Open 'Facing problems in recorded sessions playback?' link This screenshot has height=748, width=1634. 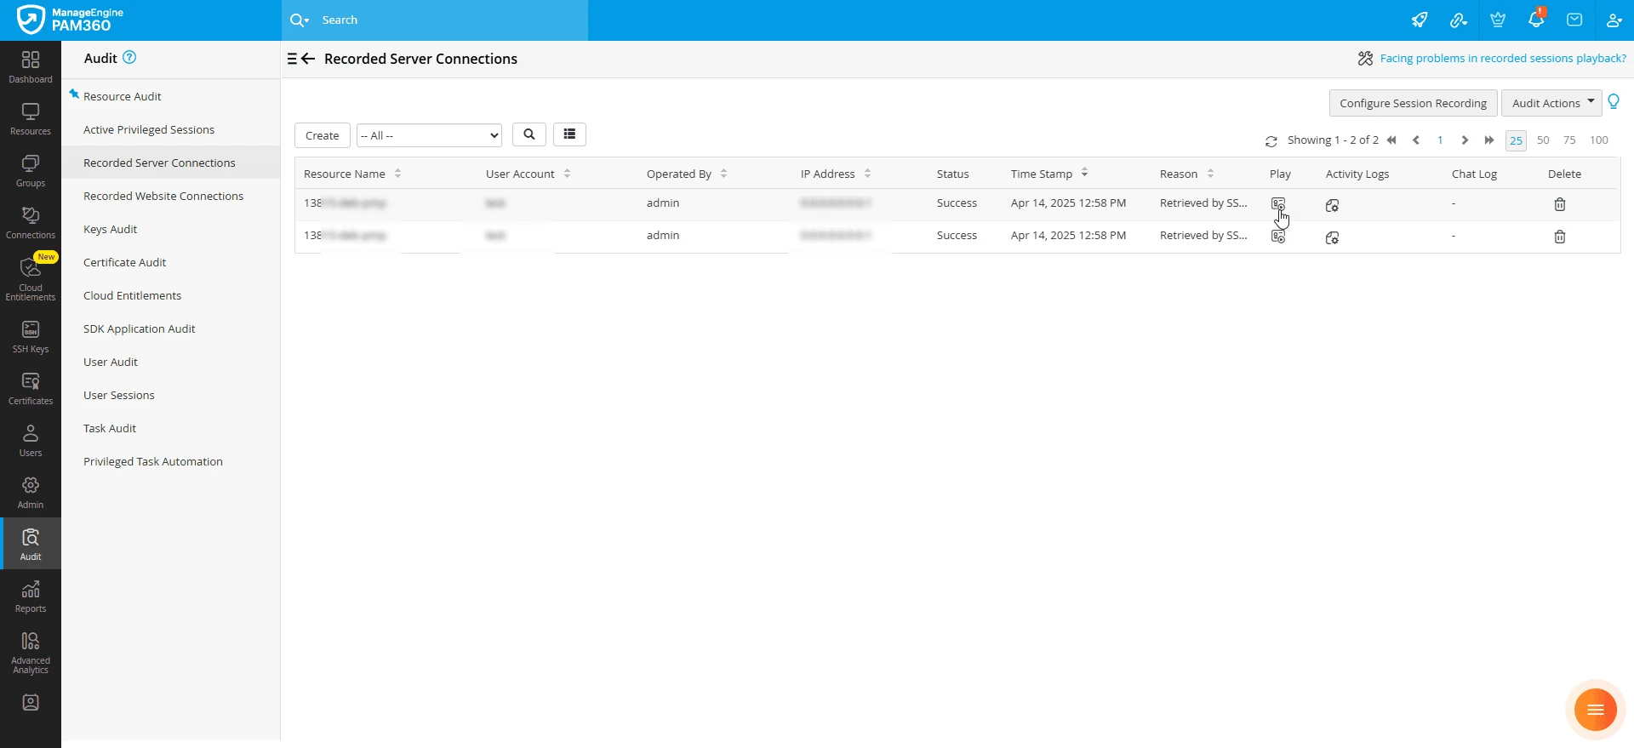pyautogui.click(x=1503, y=58)
